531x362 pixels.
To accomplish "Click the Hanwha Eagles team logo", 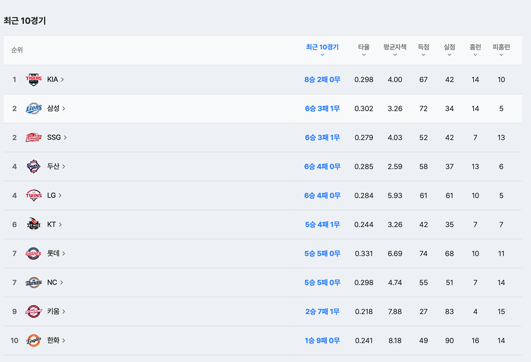I will click(34, 340).
